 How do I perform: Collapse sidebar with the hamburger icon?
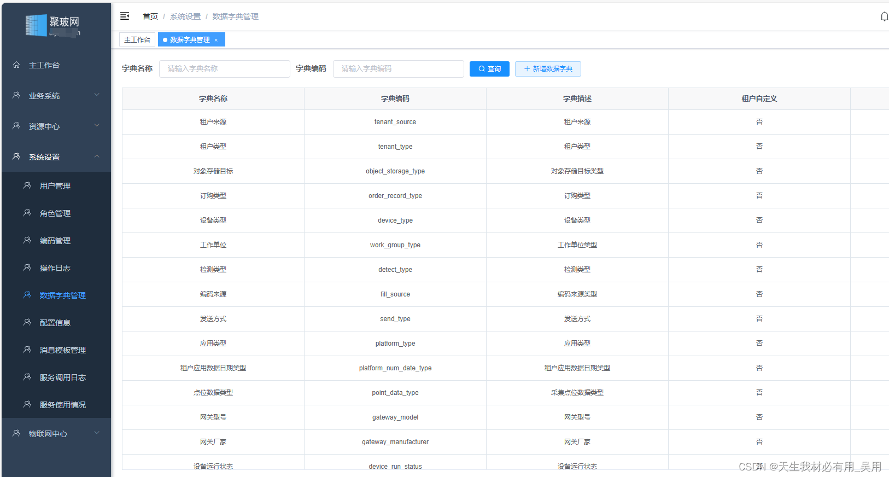click(125, 16)
